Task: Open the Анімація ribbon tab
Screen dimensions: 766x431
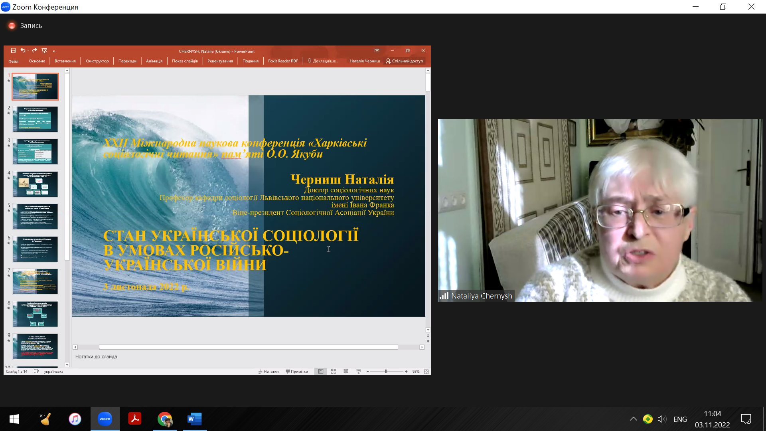Action: (154, 61)
